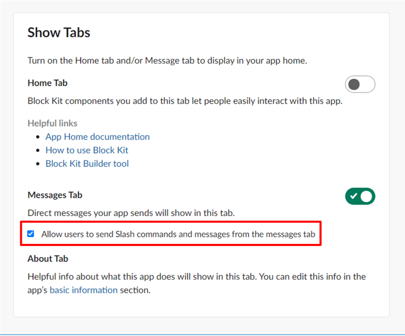Image resolution: width=405 pixels, height=336 pixels.
Task: Open the App Home documentation link
Action: point(97,137)
